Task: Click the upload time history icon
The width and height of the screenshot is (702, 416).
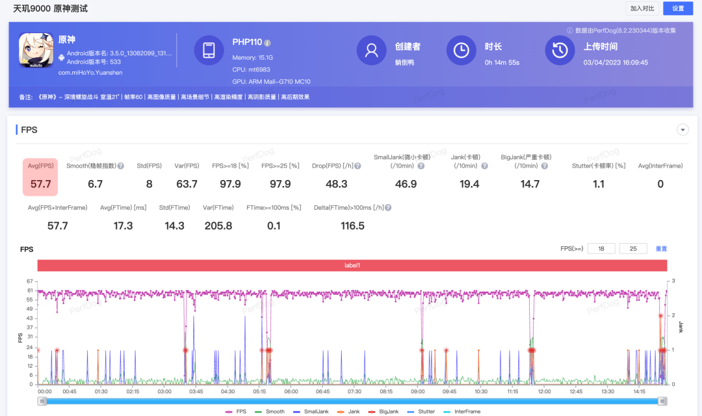Action: click(560, 51)
